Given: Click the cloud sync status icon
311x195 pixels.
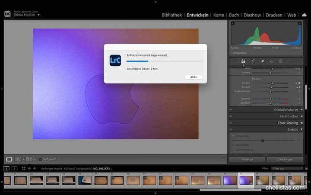Looking at the screenshot, I should click(x=304, y=15).
